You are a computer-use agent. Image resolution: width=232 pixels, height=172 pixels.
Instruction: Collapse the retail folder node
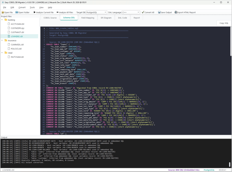point(2,53)
